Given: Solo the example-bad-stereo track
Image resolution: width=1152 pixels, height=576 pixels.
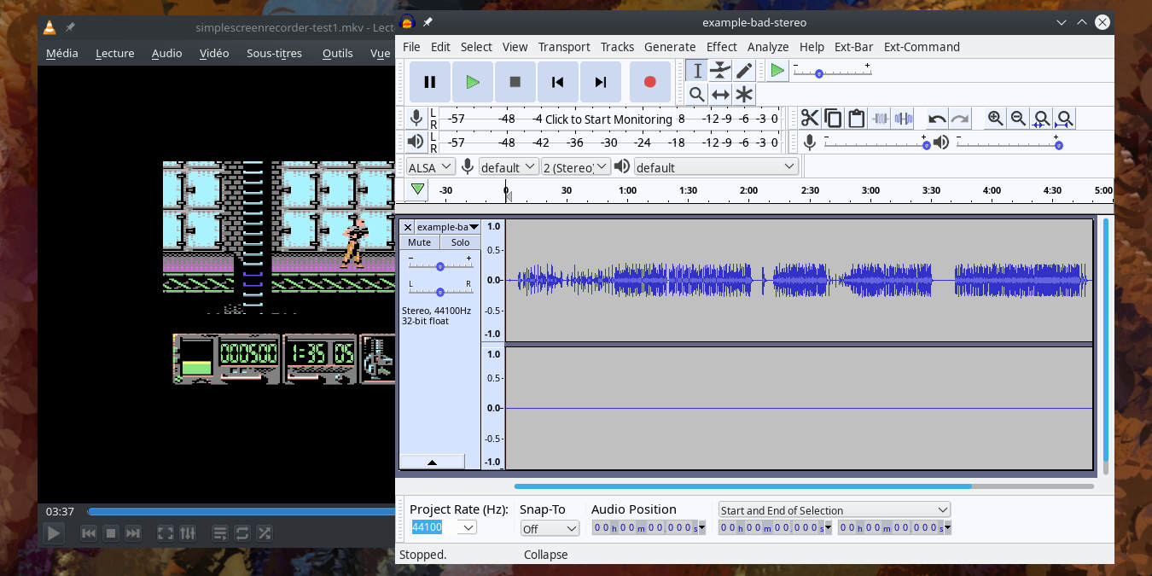Looking at the screenshot, I should (x=460, y=241).
